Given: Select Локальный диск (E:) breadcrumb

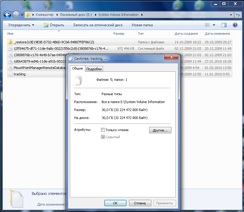Looking at the screenshot, I should coord(76,15).
